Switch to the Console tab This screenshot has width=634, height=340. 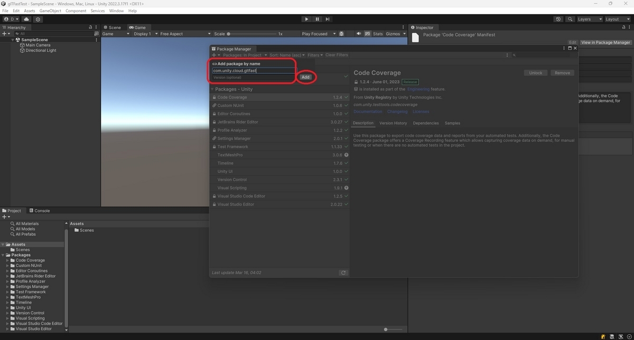[39, 211]
